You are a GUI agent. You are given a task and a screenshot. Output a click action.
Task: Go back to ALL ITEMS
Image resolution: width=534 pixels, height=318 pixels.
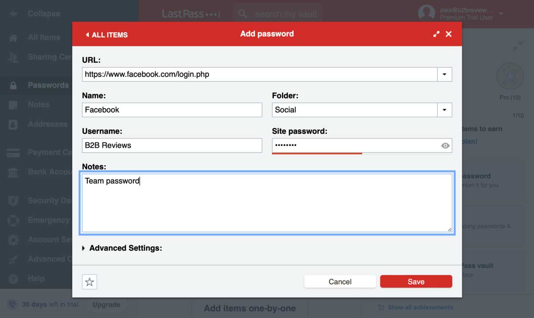click(x=106, y=34)
